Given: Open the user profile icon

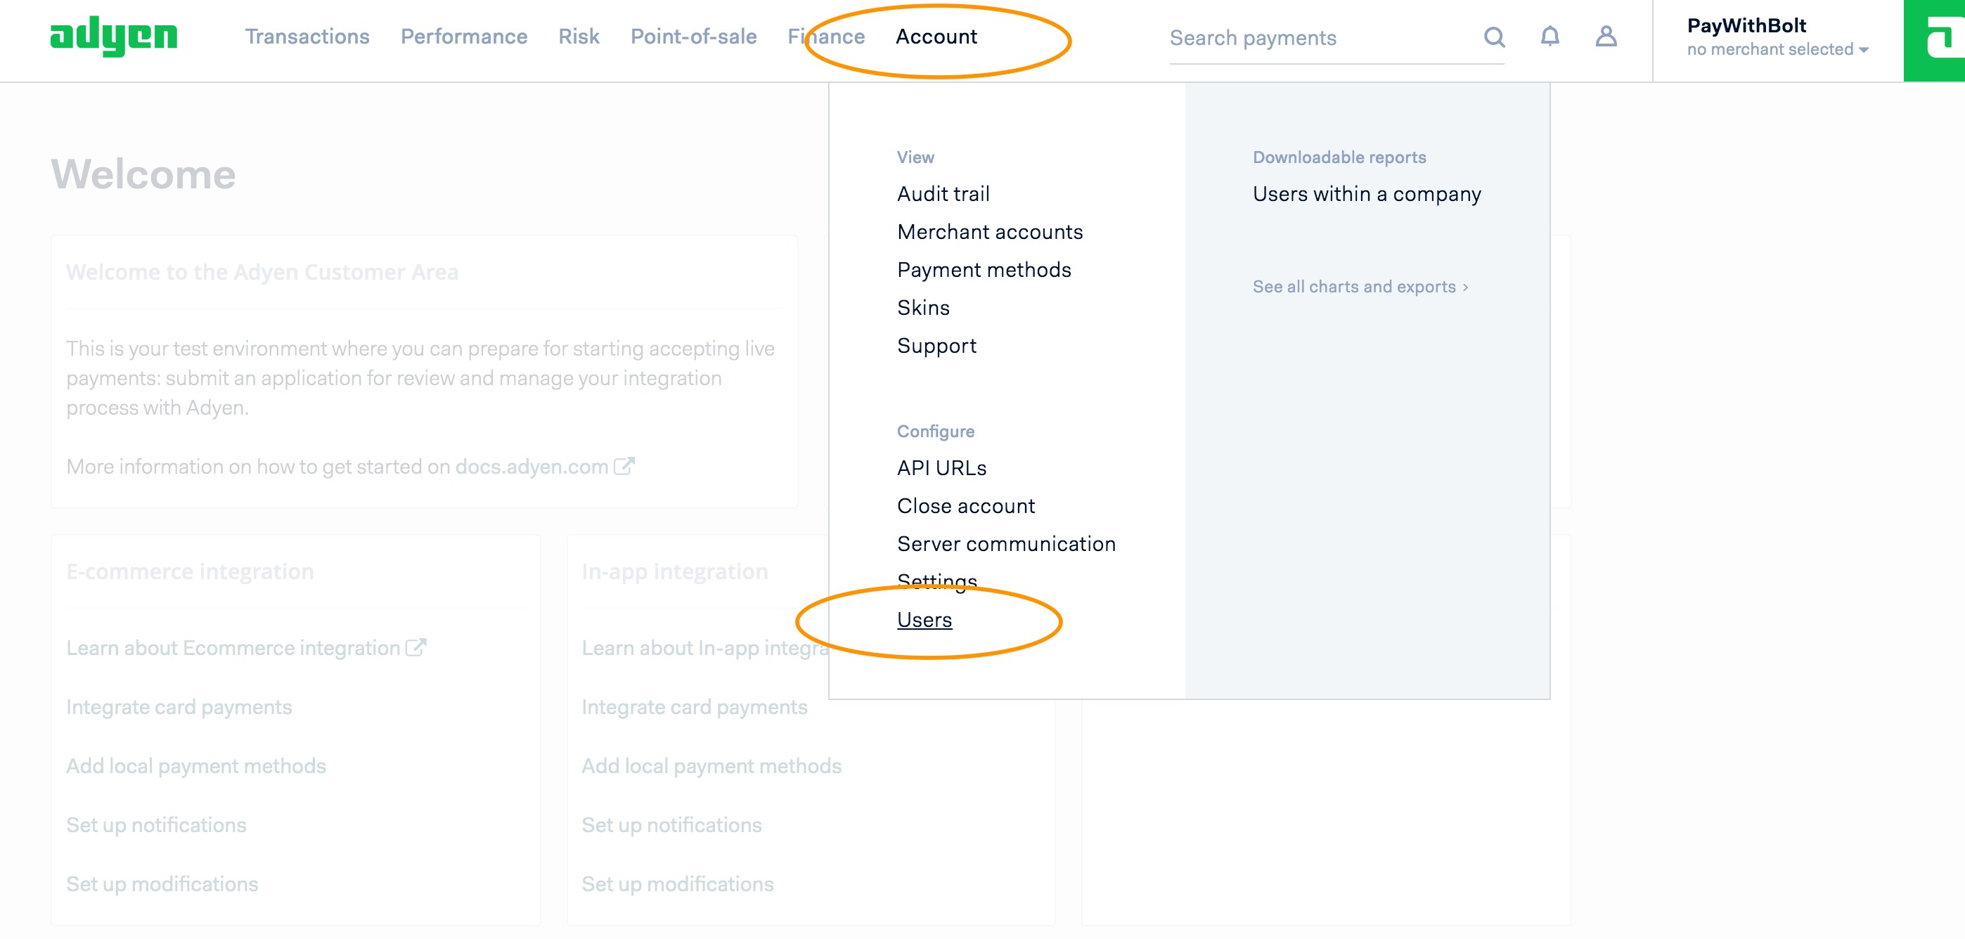Looking at the screenshot, I should pyautogui.click(x=1606, y=37).
